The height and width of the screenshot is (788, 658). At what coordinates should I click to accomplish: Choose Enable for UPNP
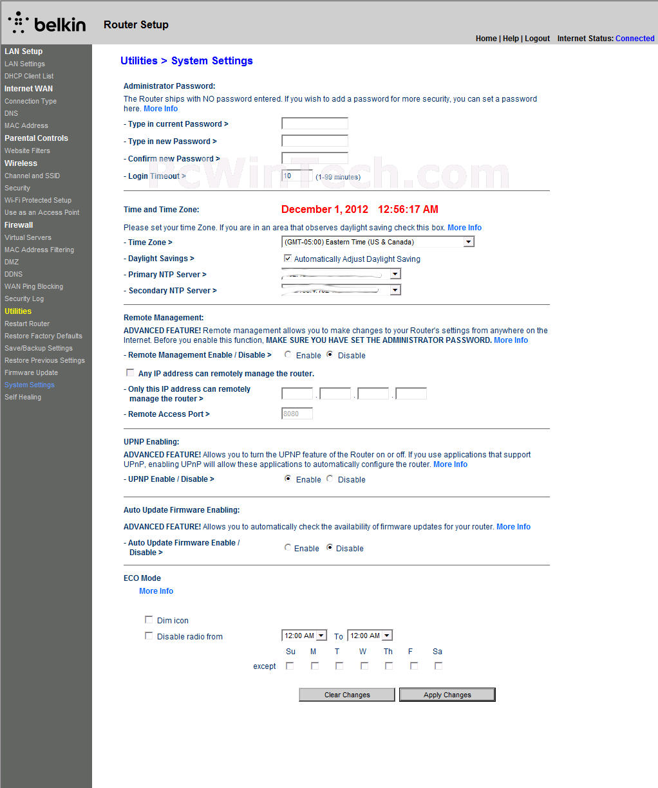click(x=288, y=479)
